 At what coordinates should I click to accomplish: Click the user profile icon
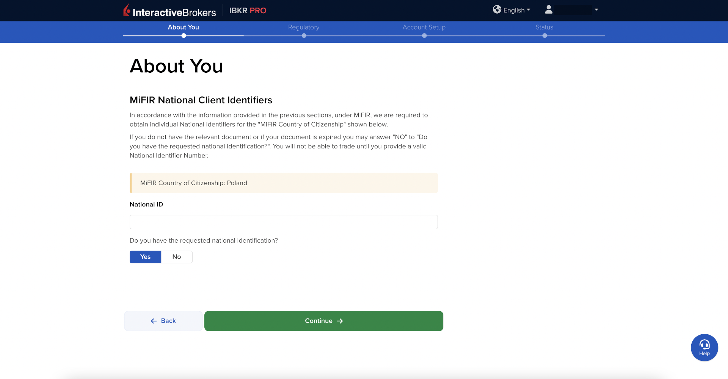click(x=548, y=10)
